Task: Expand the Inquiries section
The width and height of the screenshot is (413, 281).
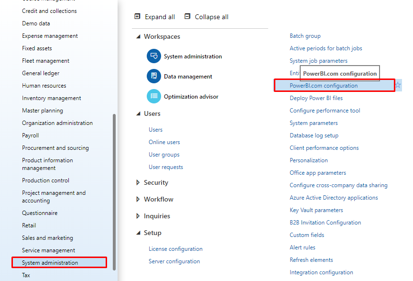Action: coord(138,216)
